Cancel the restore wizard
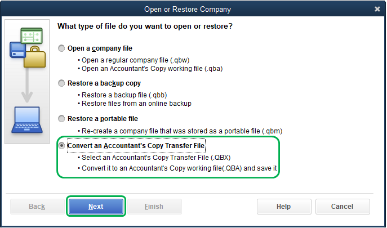 342,207
